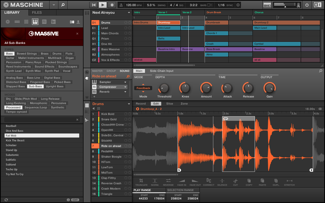Image resolution: width=325 pixels, height=203 pixels.
Task: Toggle the Processed mode filter
Action: coord(13,107)
